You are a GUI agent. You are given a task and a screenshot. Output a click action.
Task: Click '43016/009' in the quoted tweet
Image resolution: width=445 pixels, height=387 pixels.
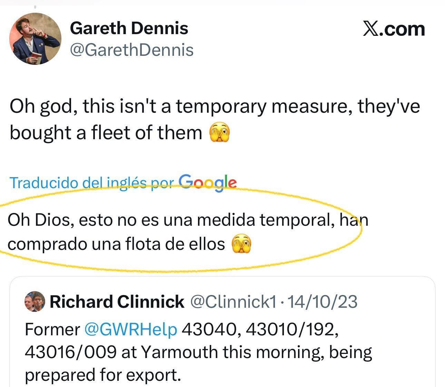tap(70, 352)
